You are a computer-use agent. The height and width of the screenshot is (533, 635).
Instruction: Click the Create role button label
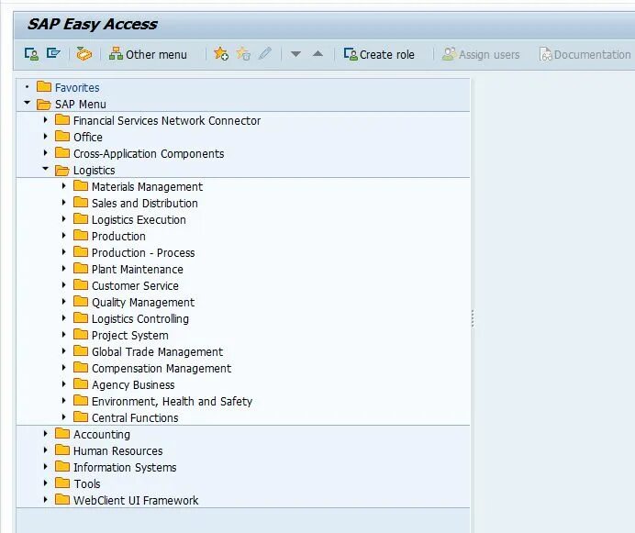pyautogui.click(x=386, y=55)
